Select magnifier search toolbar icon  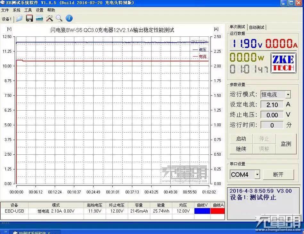[59, 19]
